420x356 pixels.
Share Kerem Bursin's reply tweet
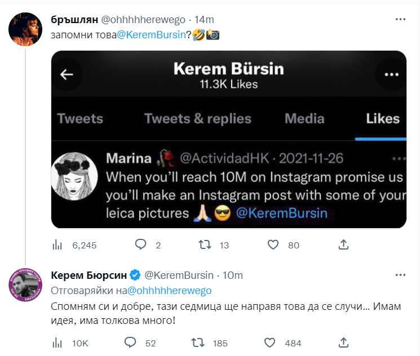(343, 342)
